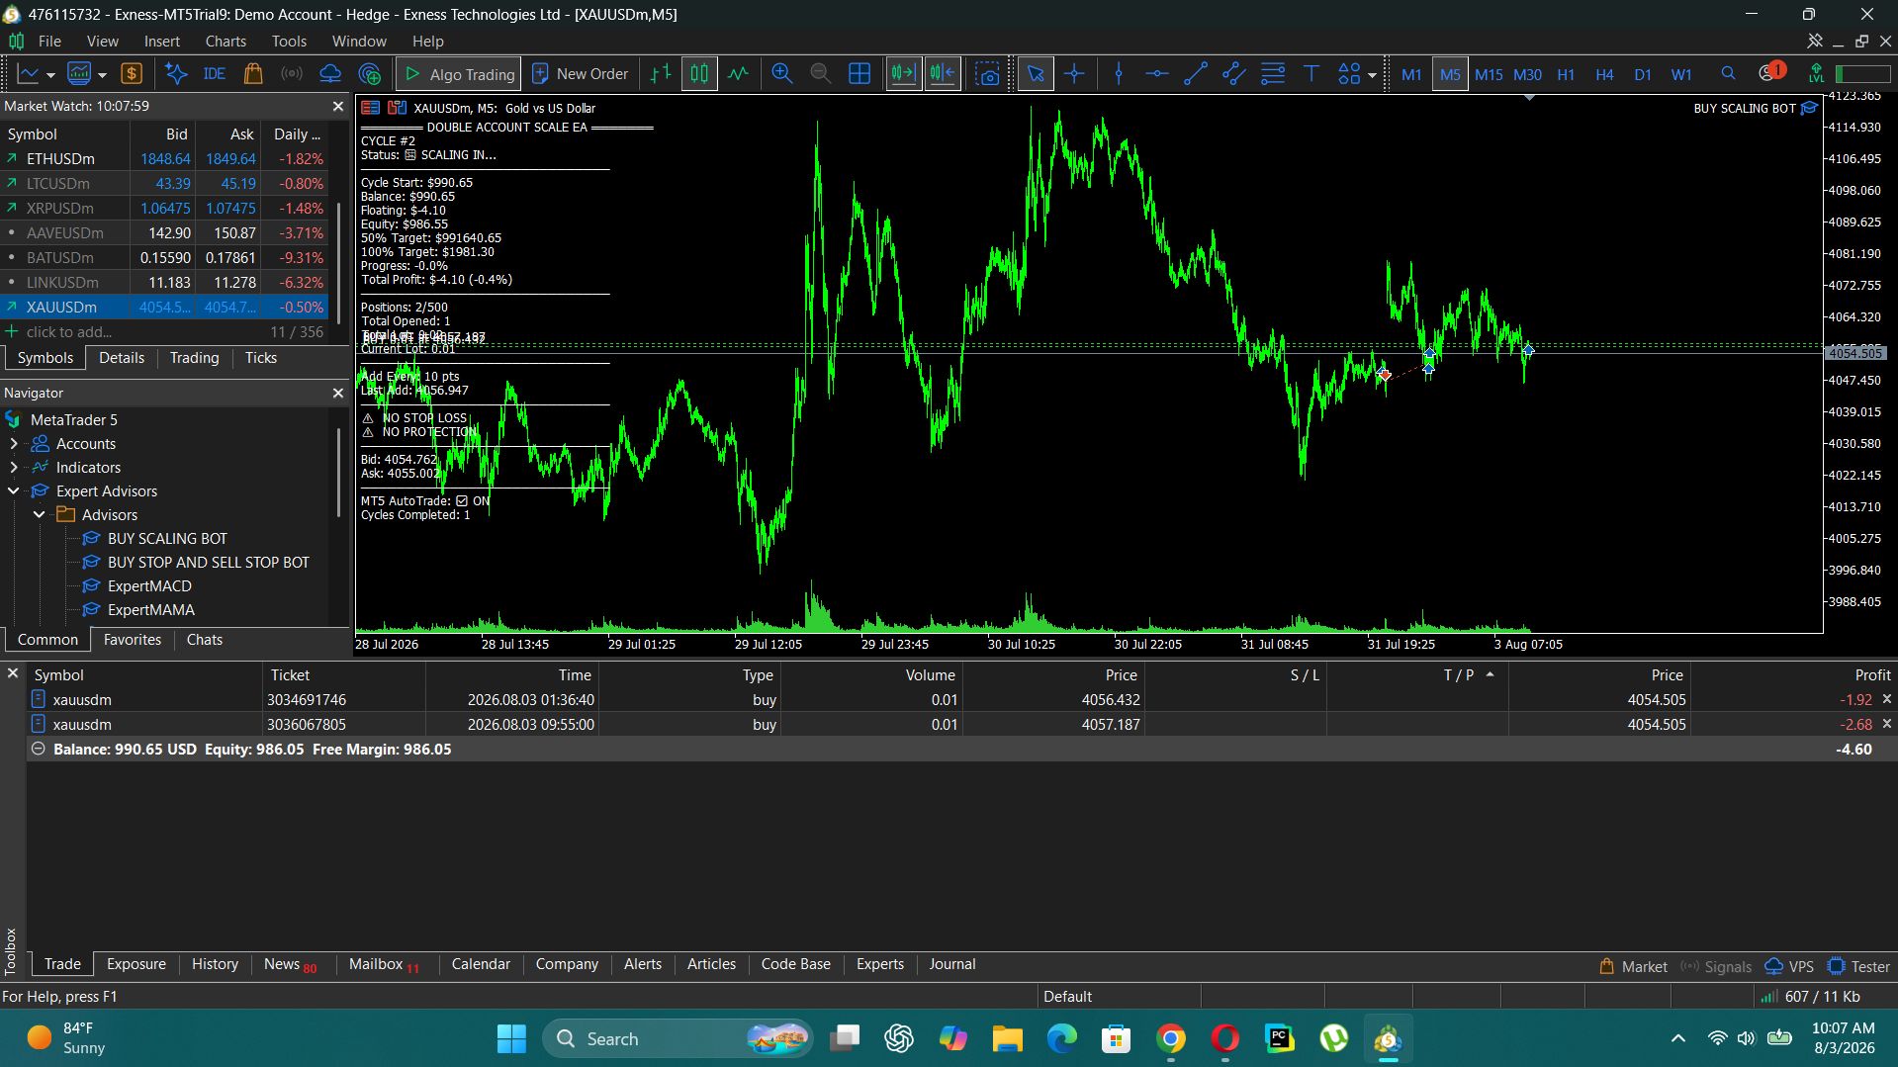The height and width of the screenshot is (1067, 1898).
Task: Switch chart to M1 timeframe
Action: point(1411,74)
